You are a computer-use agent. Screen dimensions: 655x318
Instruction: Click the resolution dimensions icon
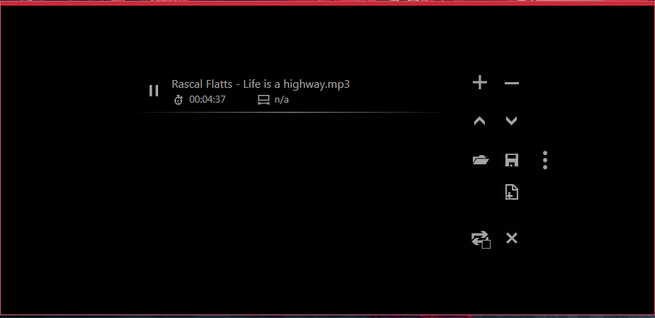[x=264, y=100]
